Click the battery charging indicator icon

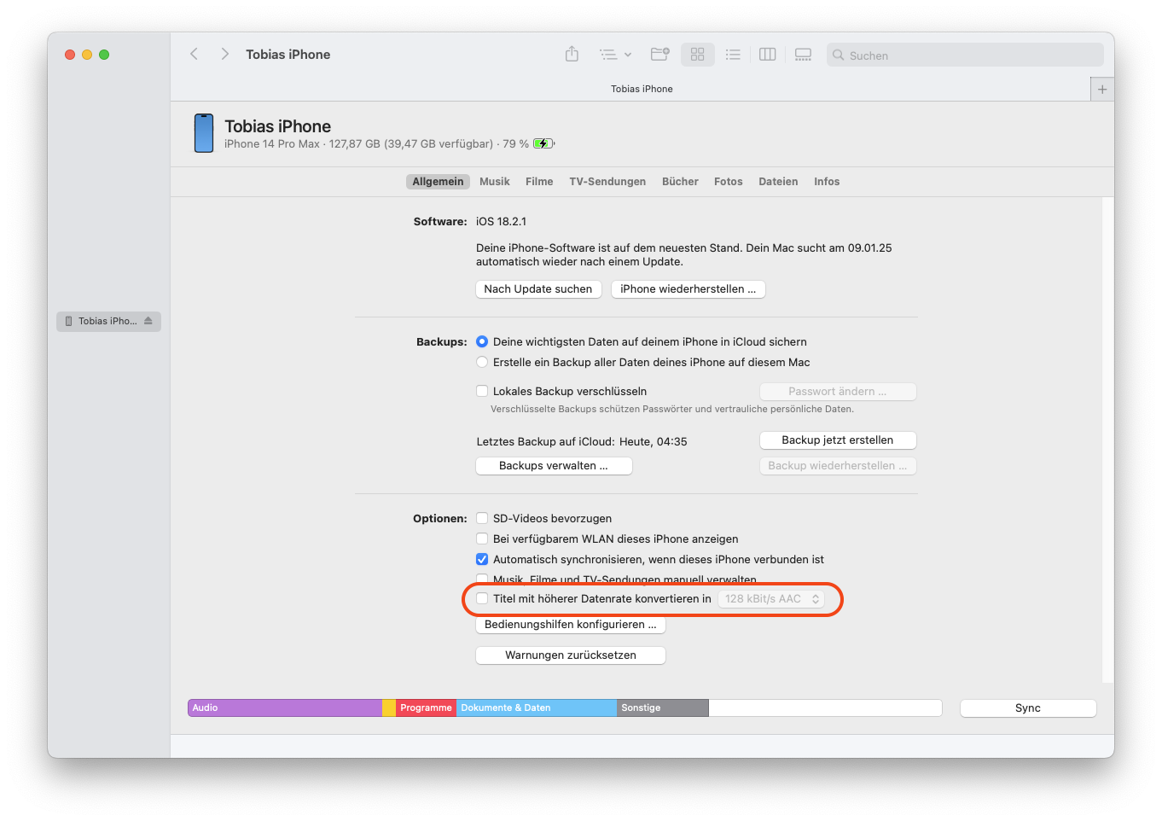pyautogui.click(x=543, y=143)
